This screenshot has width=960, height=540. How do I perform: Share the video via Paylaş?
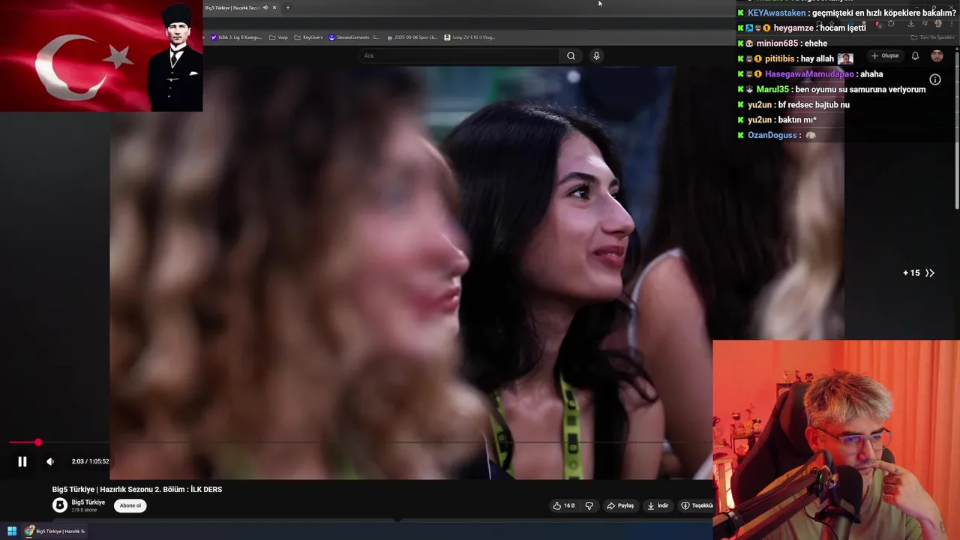pos(620,505)
